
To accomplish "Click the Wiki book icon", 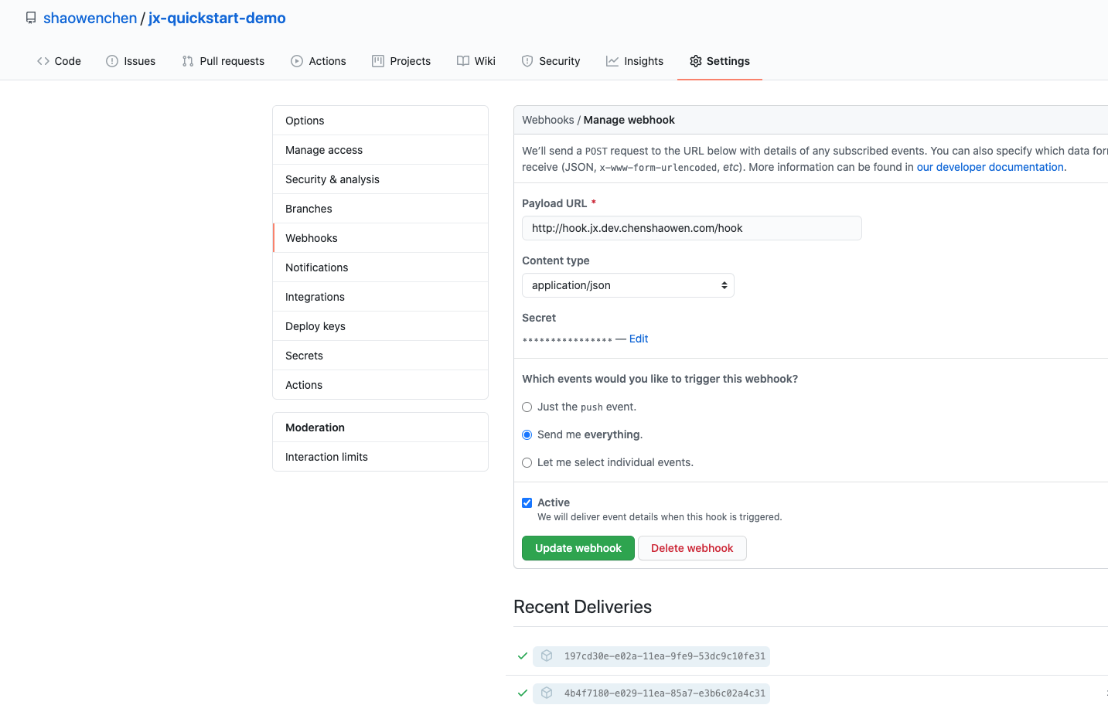I will 463,61.
